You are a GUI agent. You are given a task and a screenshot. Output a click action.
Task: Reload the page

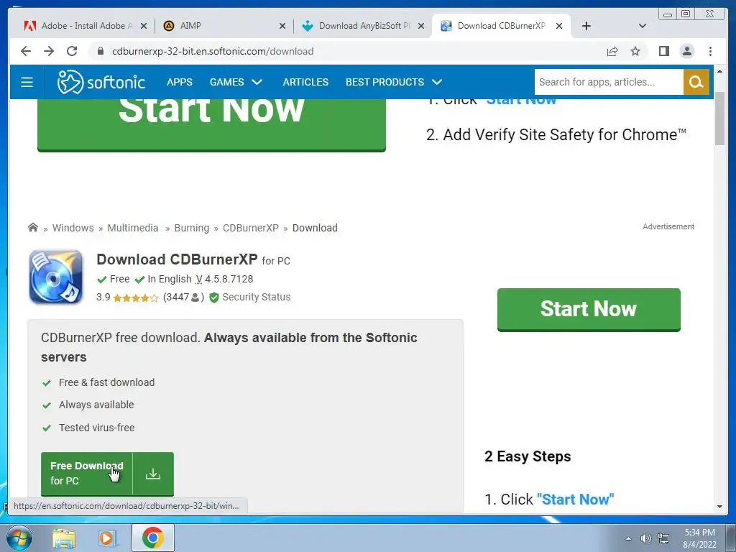72,51
